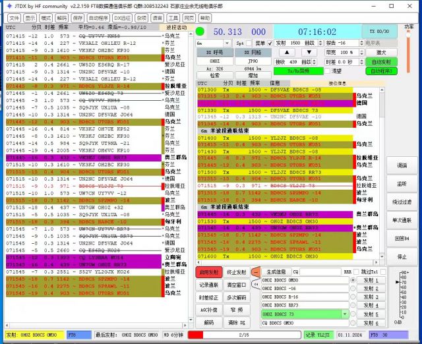Click the green Tx/Rx异频 button

pos(299,71)
